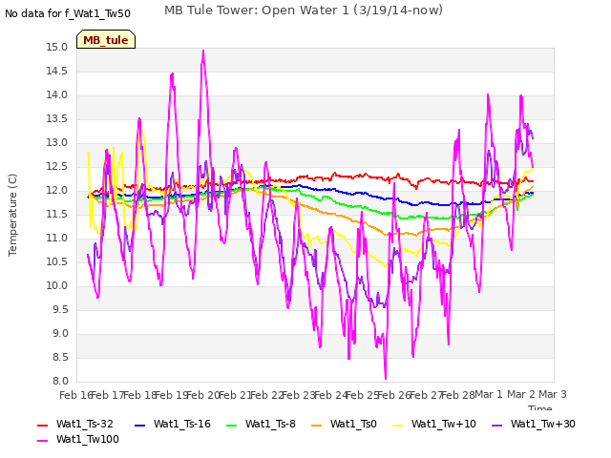This screenshot has height=458, width=611.
Task: Click the Time axis label
Action: [539, 407]
